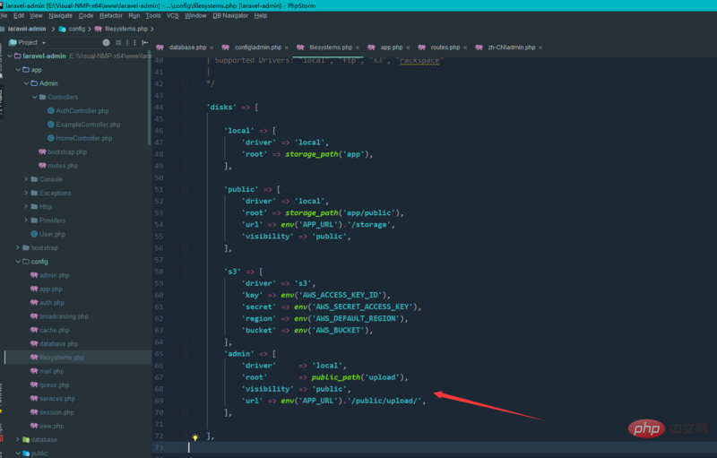Switch to the zh-CN\admin.php editor tab
The image size is (717, 458).
(x=511, y=48)
